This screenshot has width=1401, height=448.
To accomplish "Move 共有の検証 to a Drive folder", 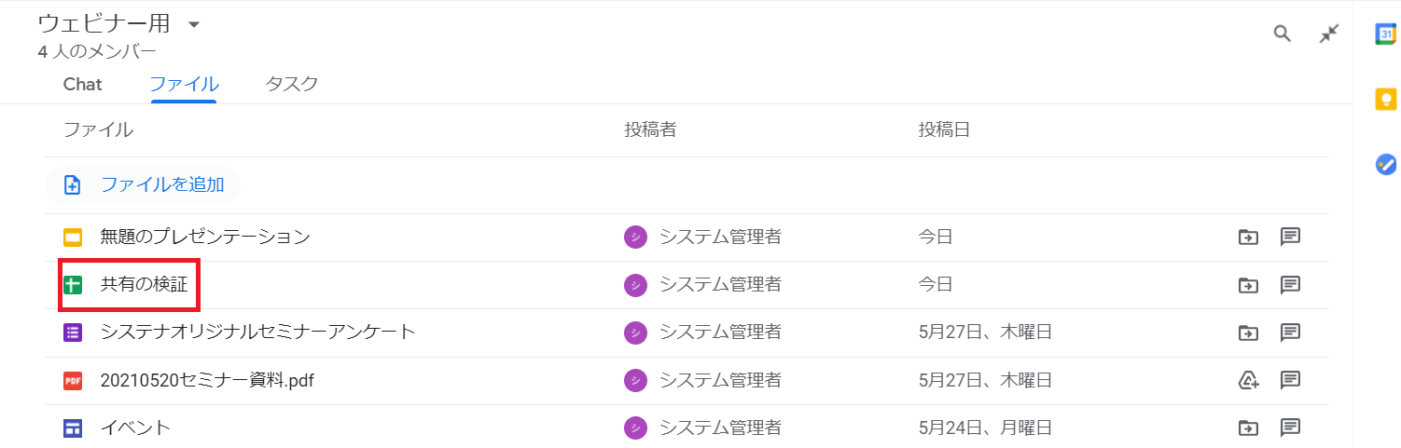I will coord(1248,285).
